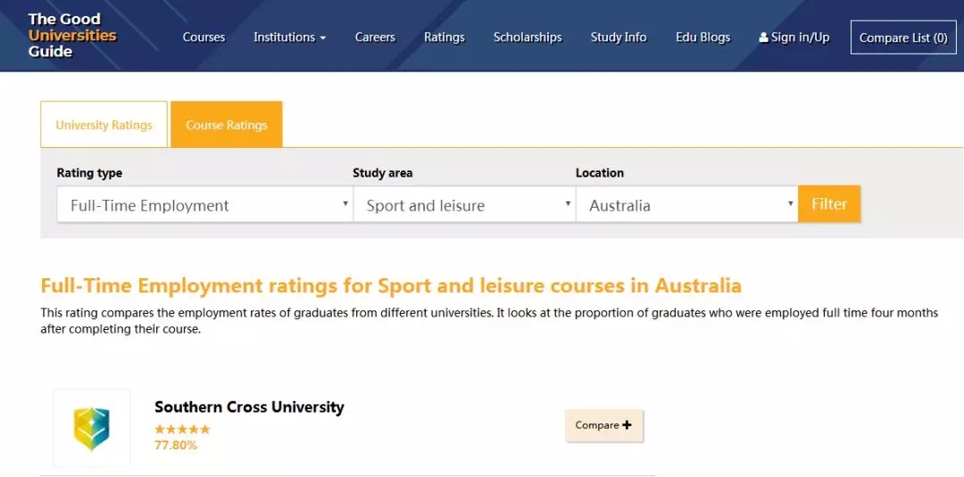Screen dimensions: 964x477
Task: Click the Rating type label
Action: click(x=90, y=173)
